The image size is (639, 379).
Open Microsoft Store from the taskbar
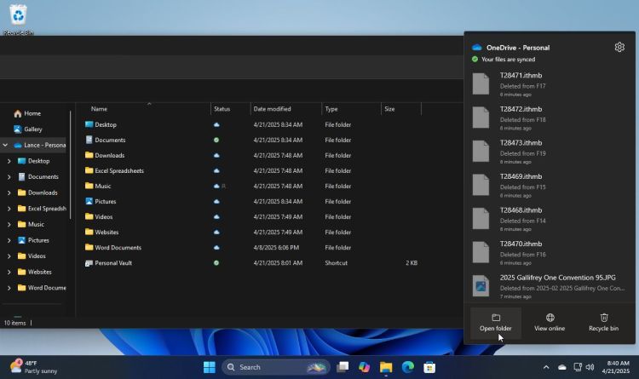[x=430, y=367]
